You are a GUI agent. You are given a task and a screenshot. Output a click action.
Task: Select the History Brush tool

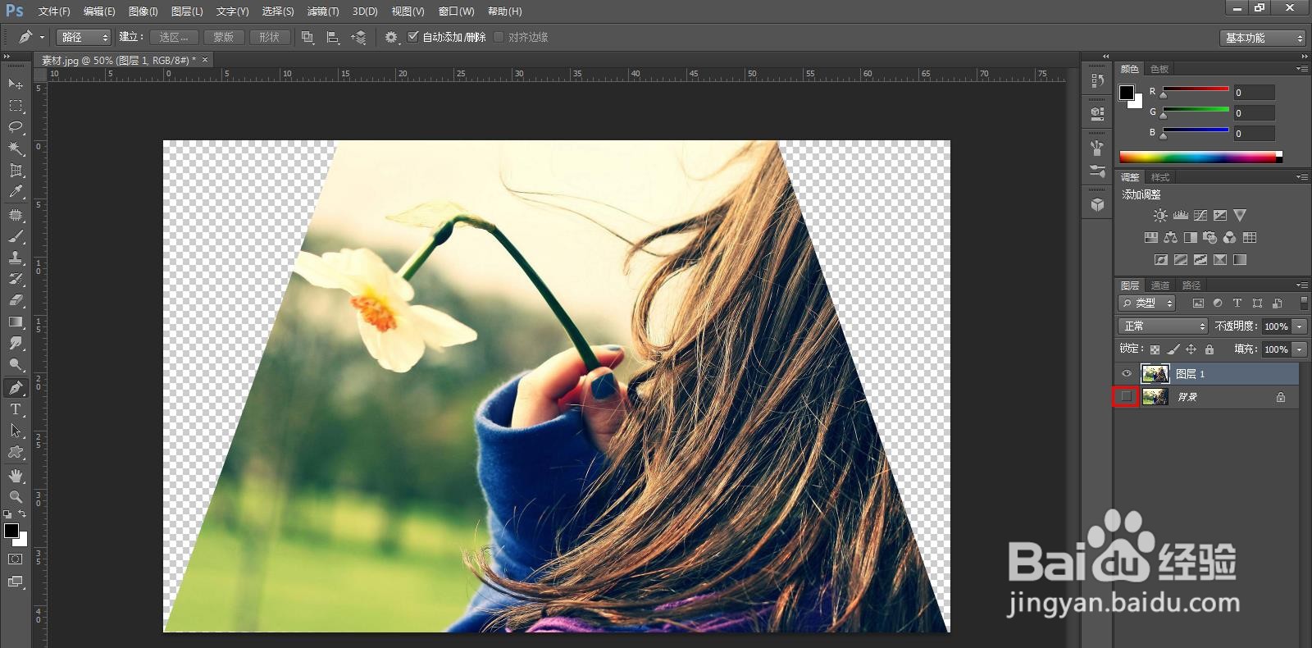[16, 279]
